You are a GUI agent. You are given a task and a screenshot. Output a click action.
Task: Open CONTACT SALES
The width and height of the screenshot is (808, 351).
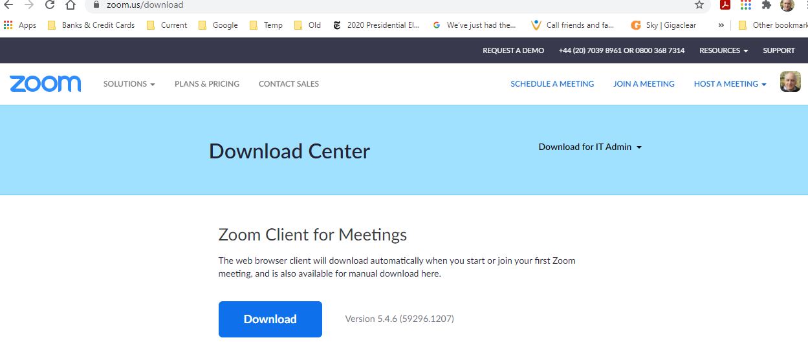click(x=289, y=84)
